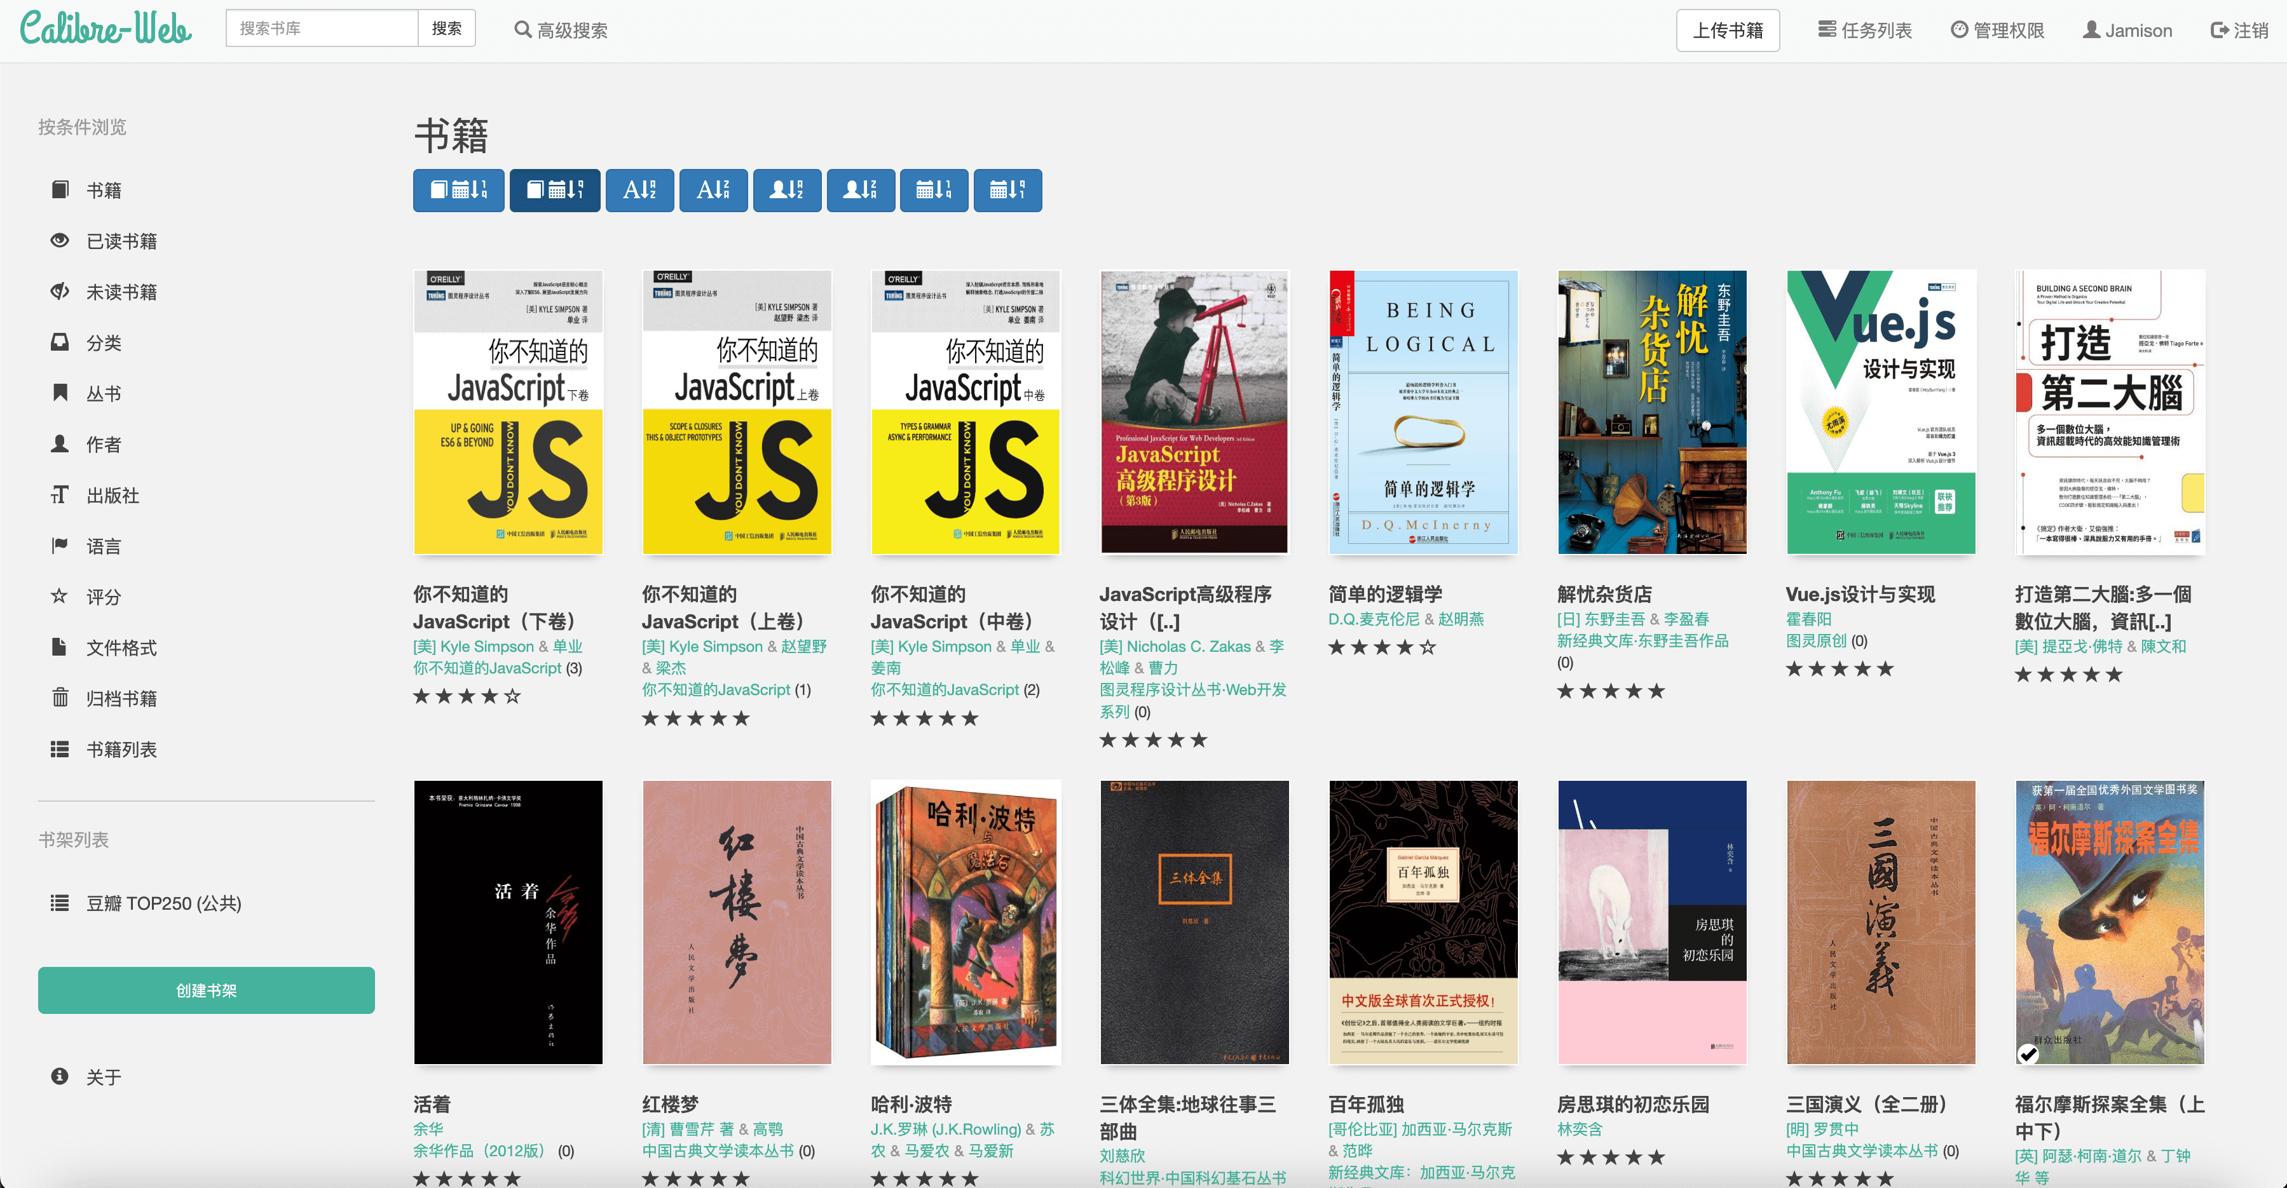
Task: Sort books by added date ascending
Action: pyautogui.click(x=458, y=190)
